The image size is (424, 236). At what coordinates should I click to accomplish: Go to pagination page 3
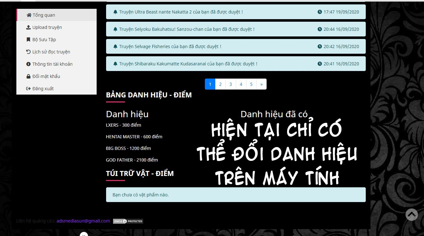(230, 84)
